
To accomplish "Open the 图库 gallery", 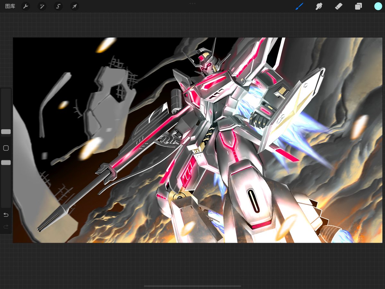I will 10,6.
